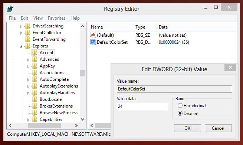Click the BootLocale folder icon
The width and height of the screenshot is (243, 145).
[x=35, y=99]
